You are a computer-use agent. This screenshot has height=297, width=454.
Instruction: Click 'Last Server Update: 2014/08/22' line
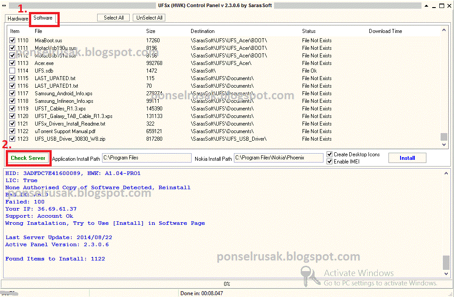tap(59, 237)
